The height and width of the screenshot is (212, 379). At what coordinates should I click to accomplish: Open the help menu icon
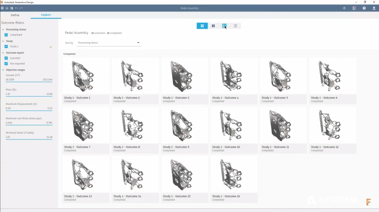coord(364,8)
